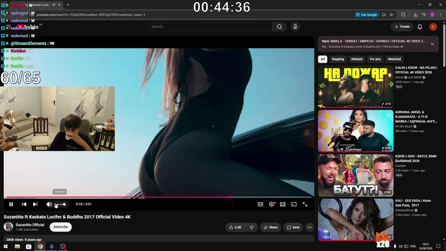446x251 pixels.
Task: Start a voice search with the microphone
Action: (295, 26)
